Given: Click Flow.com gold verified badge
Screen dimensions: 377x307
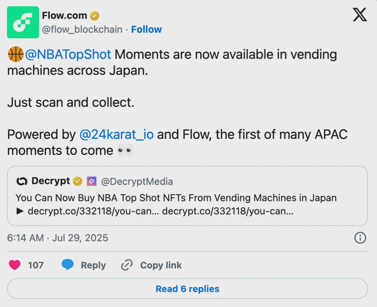Looking at the screenshot, I should coord(95,16).
